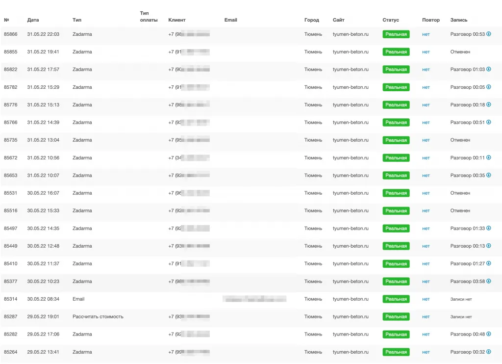Download recording icon for lead 85497

pos(488,228)
